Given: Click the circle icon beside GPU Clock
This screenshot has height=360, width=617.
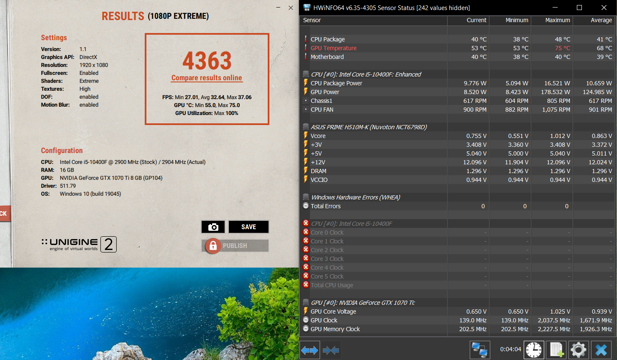Looking at the screenshot, I should [306, 320].
